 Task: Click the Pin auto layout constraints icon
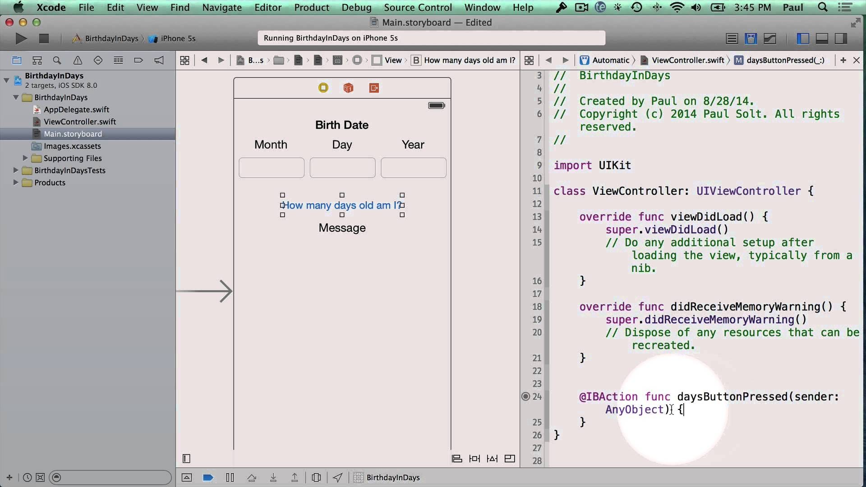[474, 459]
